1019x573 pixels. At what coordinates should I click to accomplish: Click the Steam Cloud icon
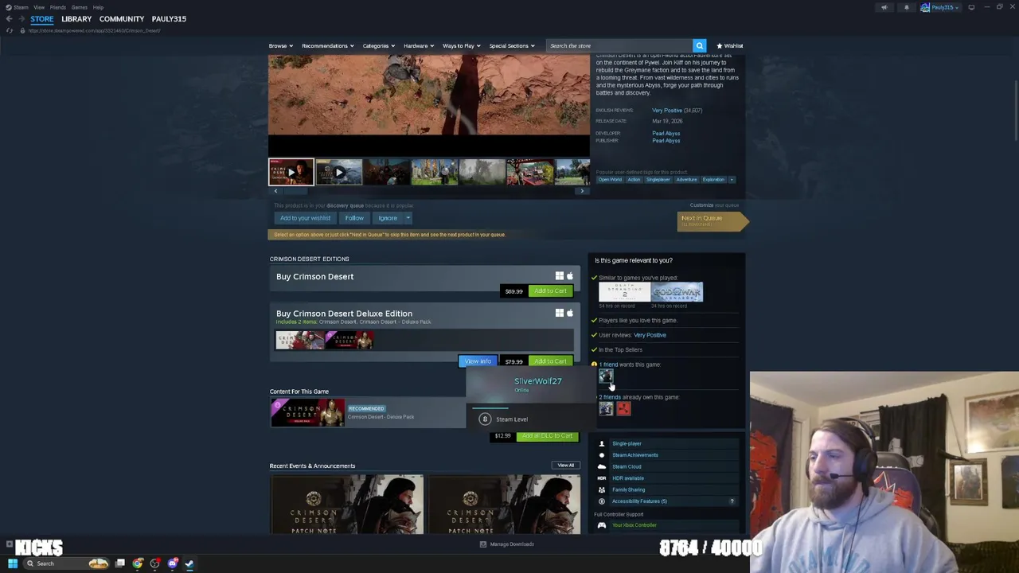coord(602,466)
